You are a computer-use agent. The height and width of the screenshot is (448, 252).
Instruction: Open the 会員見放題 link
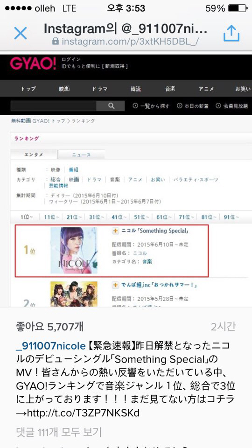point(232,106)
